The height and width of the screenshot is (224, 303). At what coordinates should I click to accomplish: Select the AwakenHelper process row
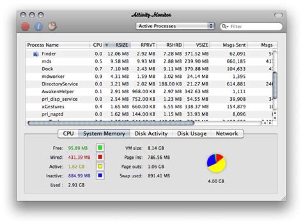pyautogui.click(x=149, y=92)
